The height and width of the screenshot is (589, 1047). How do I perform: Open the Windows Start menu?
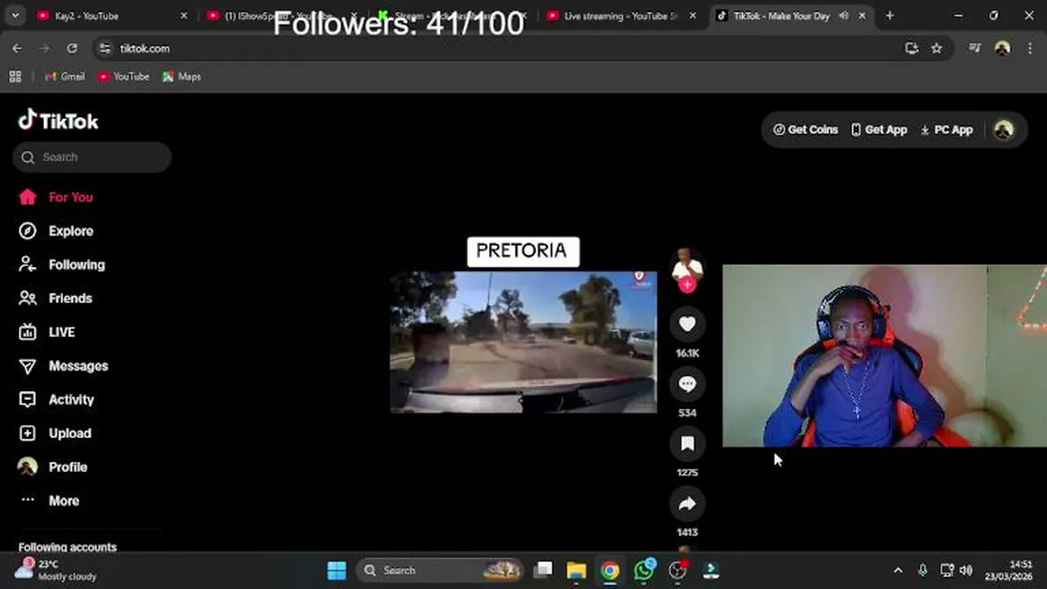[337, 570]
